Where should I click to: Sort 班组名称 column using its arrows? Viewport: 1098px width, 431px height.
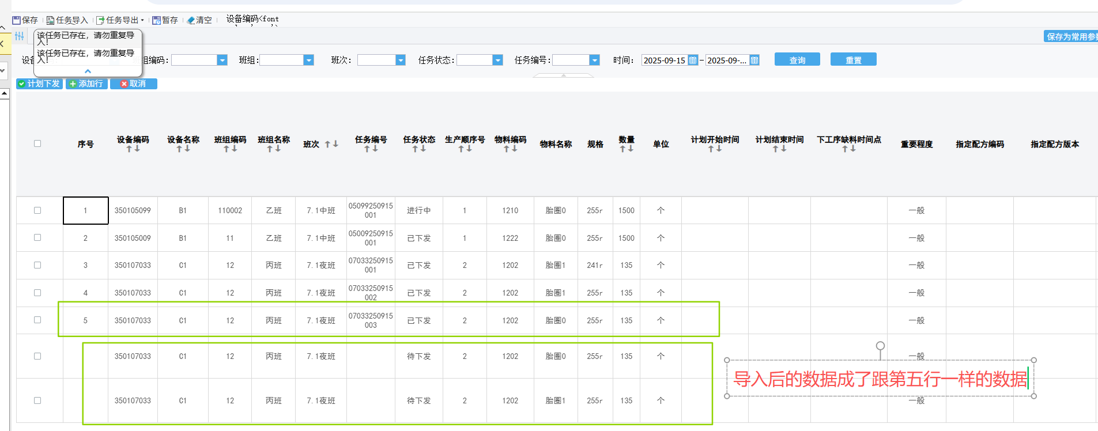point(274,149)
